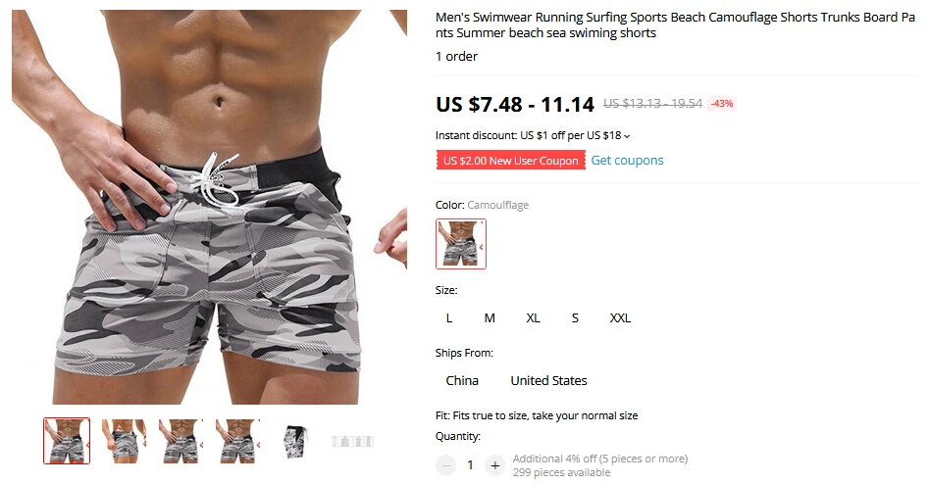Decrease quantity with the minus button
Screen dimensions: 930x484
point(446,465)
